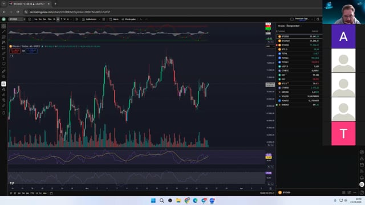The height and width of the screenshot is (205, 365).
Task: Open the user profile avatar menu
Action: (4, 19)
